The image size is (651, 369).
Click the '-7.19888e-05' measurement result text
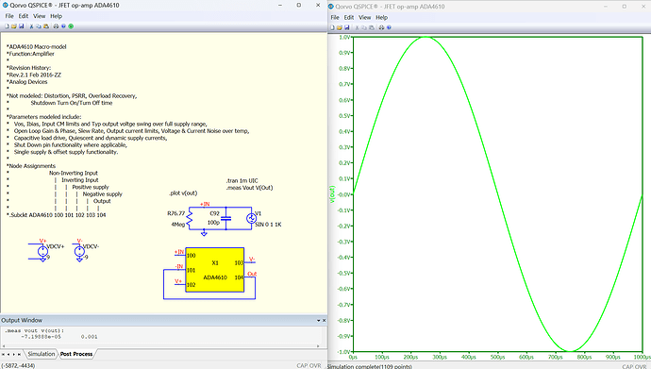click(x=41, y=337)
